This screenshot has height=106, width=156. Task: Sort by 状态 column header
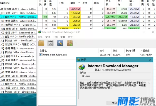(x=118, y=51)
